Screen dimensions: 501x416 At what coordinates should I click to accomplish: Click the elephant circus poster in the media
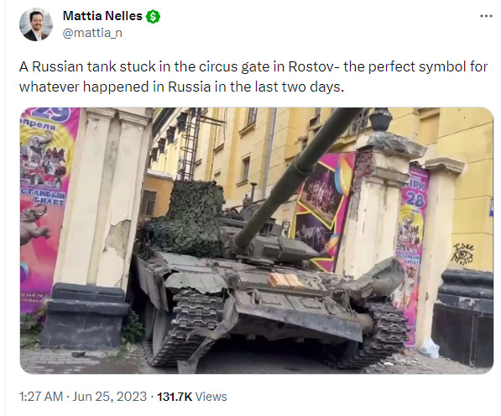pos(34,224)
